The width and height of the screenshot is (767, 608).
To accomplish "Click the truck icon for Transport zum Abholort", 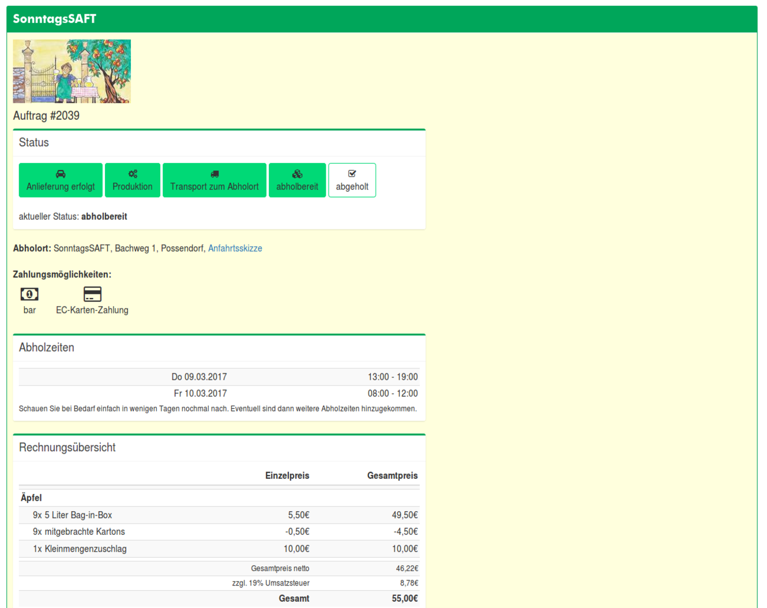I will (x=215, y=174).
